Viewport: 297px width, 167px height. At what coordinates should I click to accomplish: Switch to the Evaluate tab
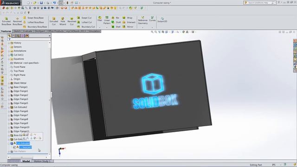tap(28, 31)
